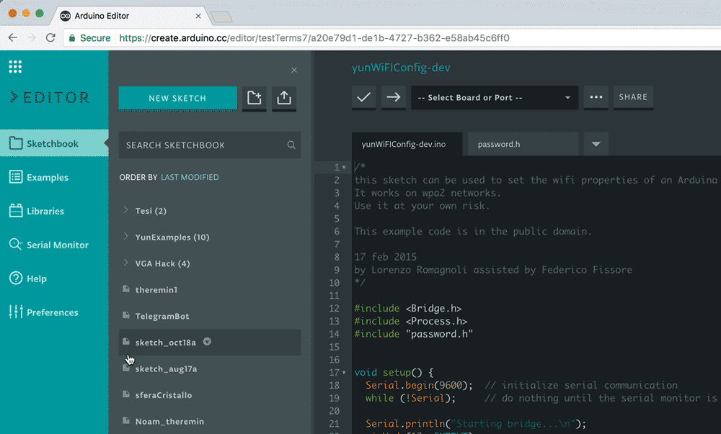Click line number 12 in gutter

[335, 308]
